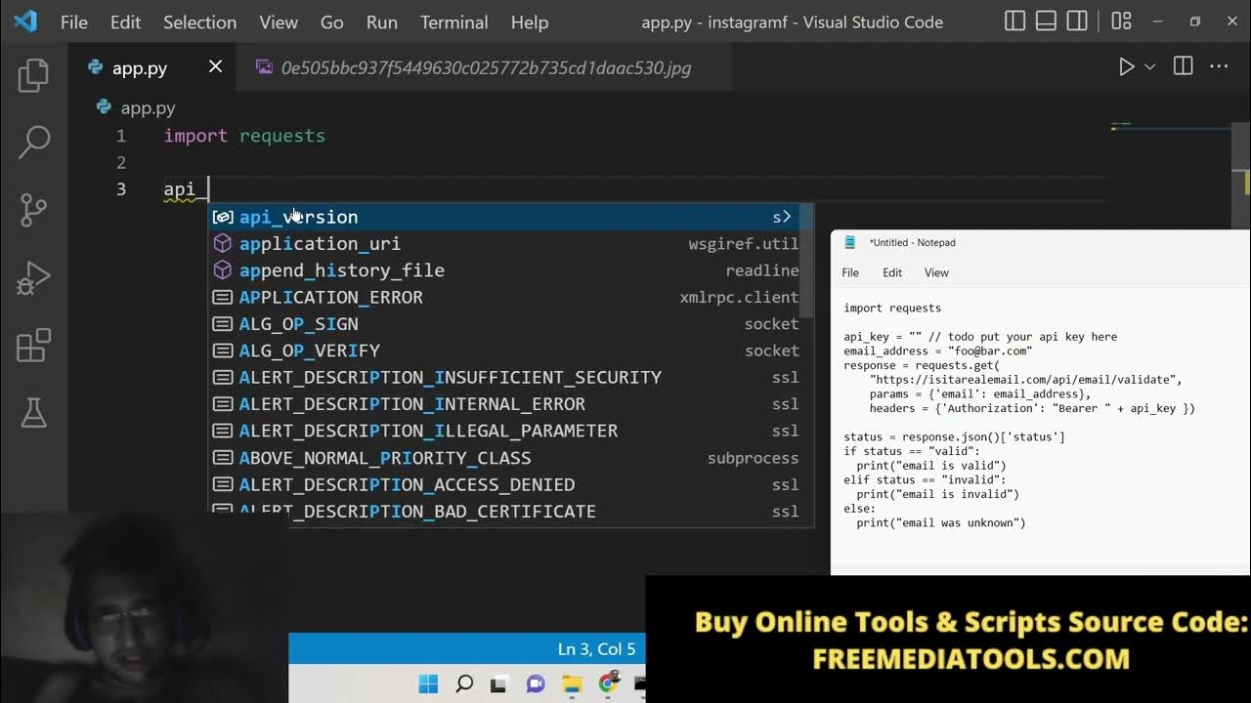The image size is (1251, 703).
Task: Open Windows taskbar Search
Action: [464, 683]
